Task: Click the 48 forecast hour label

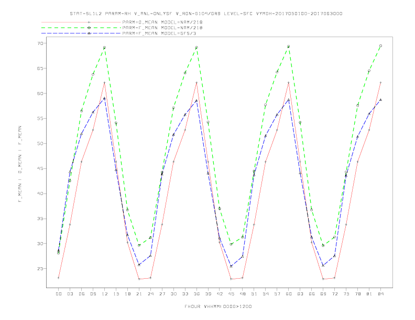Action: click(x=243, y=294)
